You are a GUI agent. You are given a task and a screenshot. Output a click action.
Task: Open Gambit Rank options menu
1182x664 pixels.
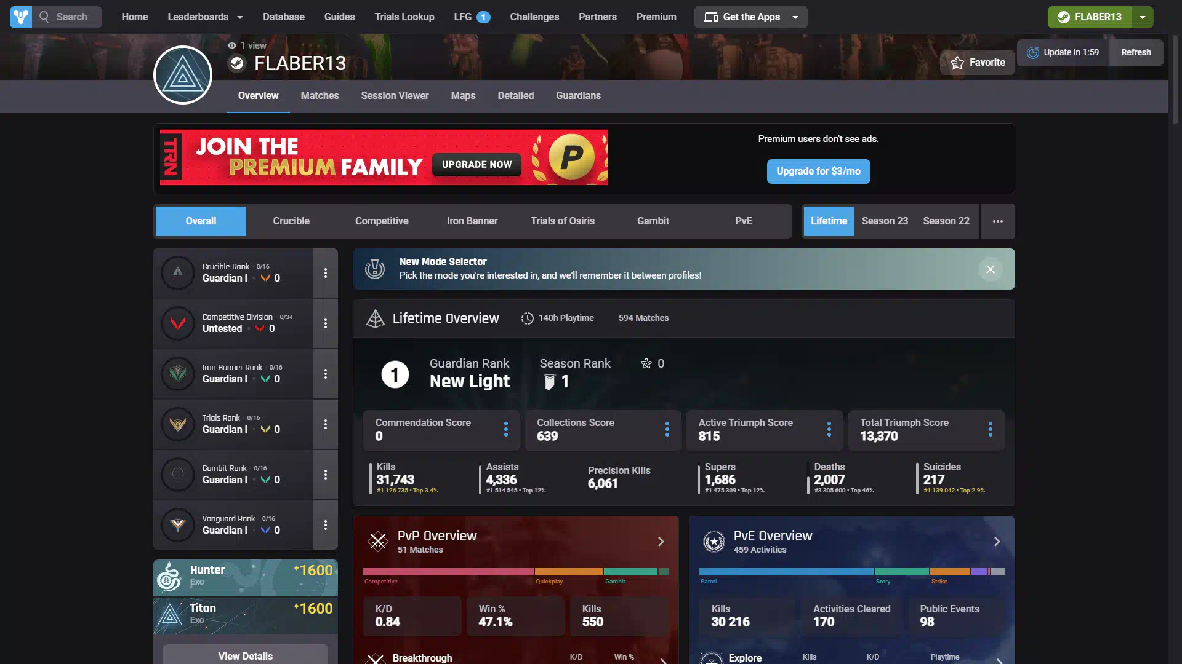point(326,474)
